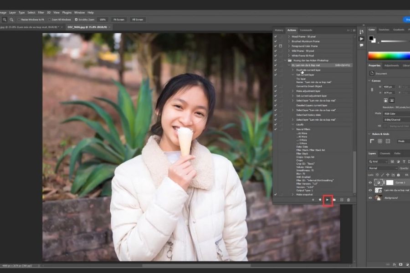Click the Stop playing/recording icon
The width and height of the screenshot is (410, 273).
coord(313,200)
